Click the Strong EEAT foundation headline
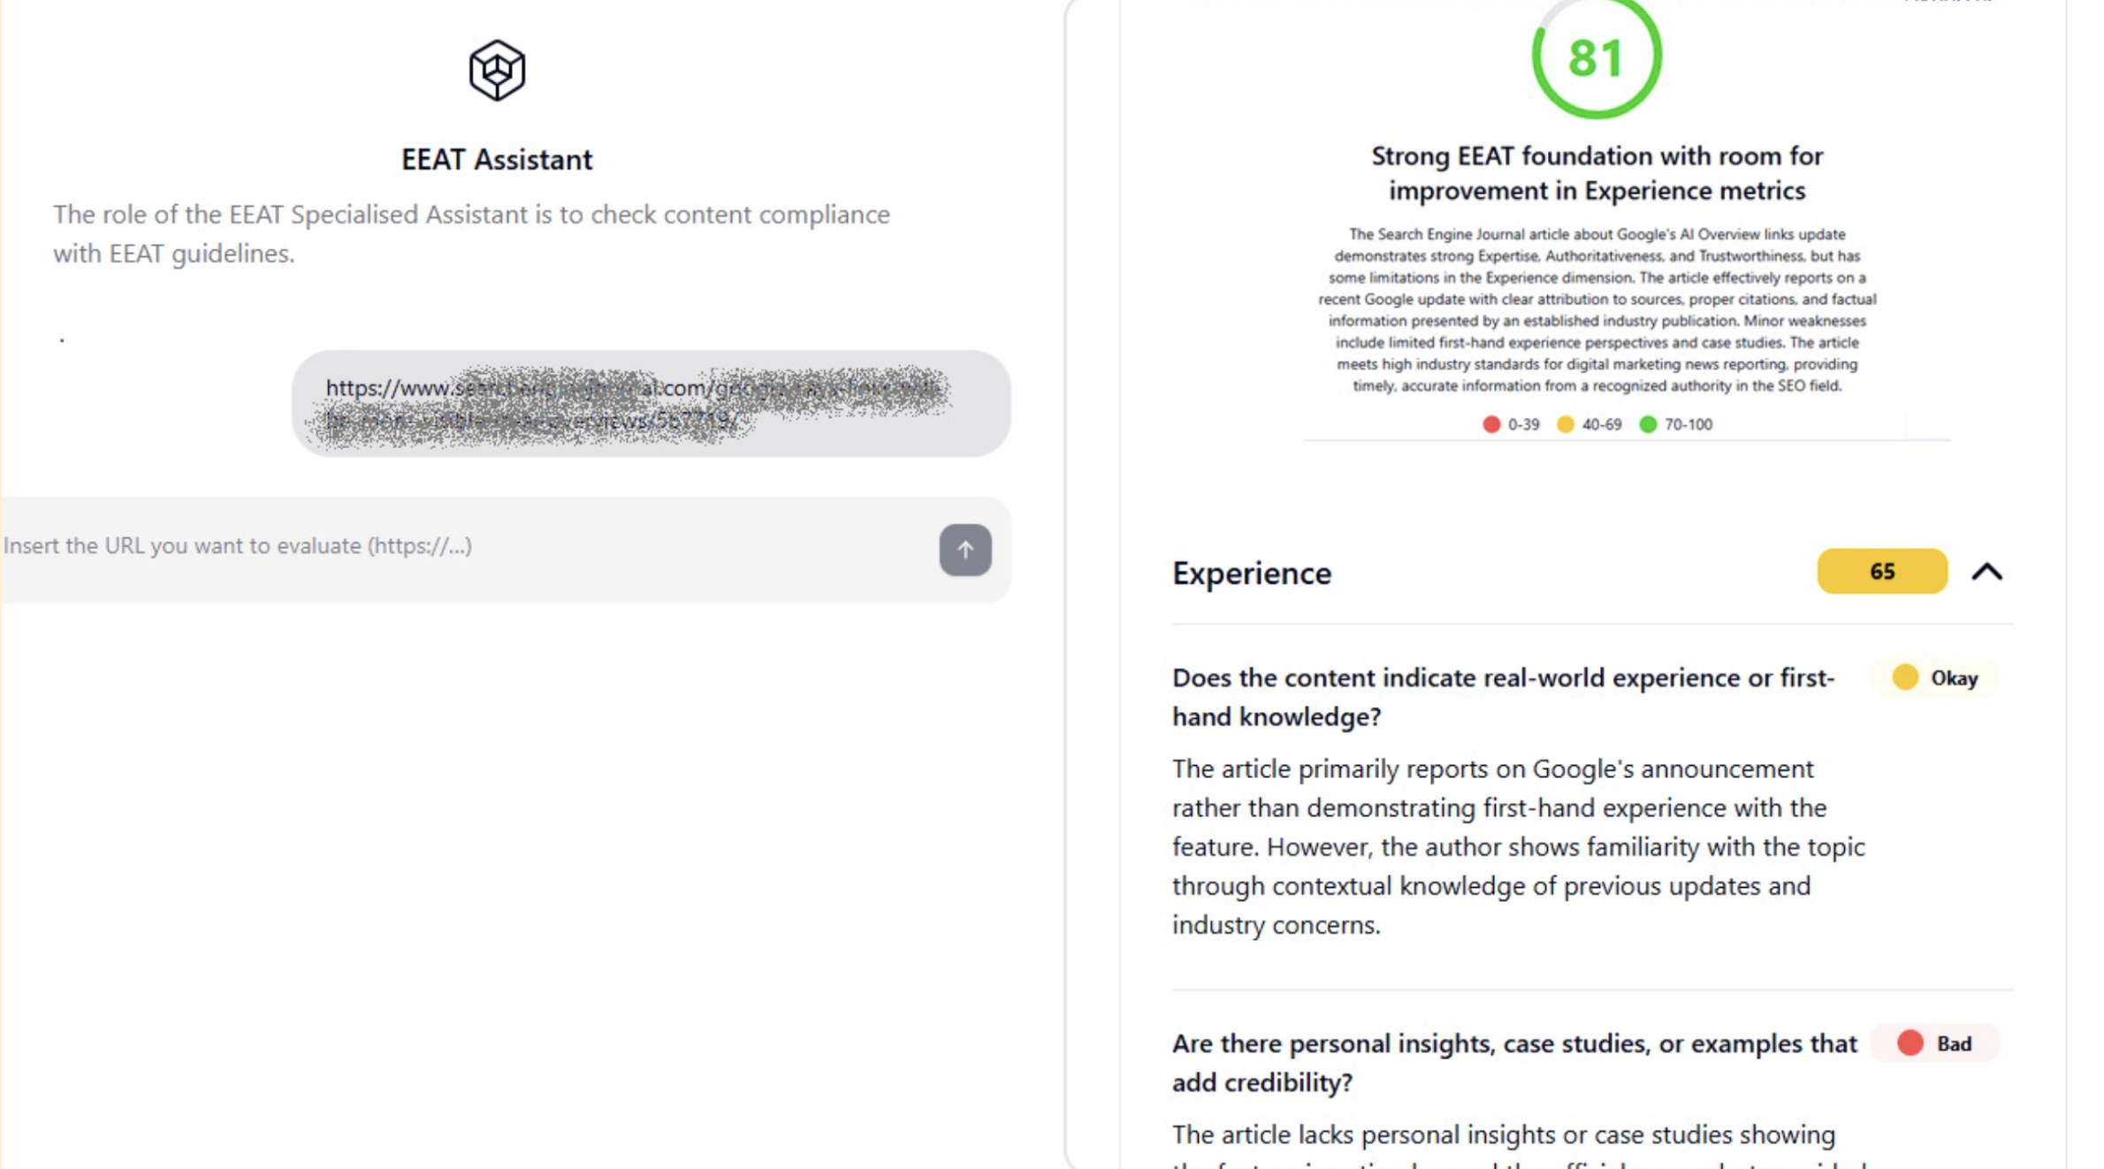Viewport: 2104px width, 1169px height. coord(1597,173)
